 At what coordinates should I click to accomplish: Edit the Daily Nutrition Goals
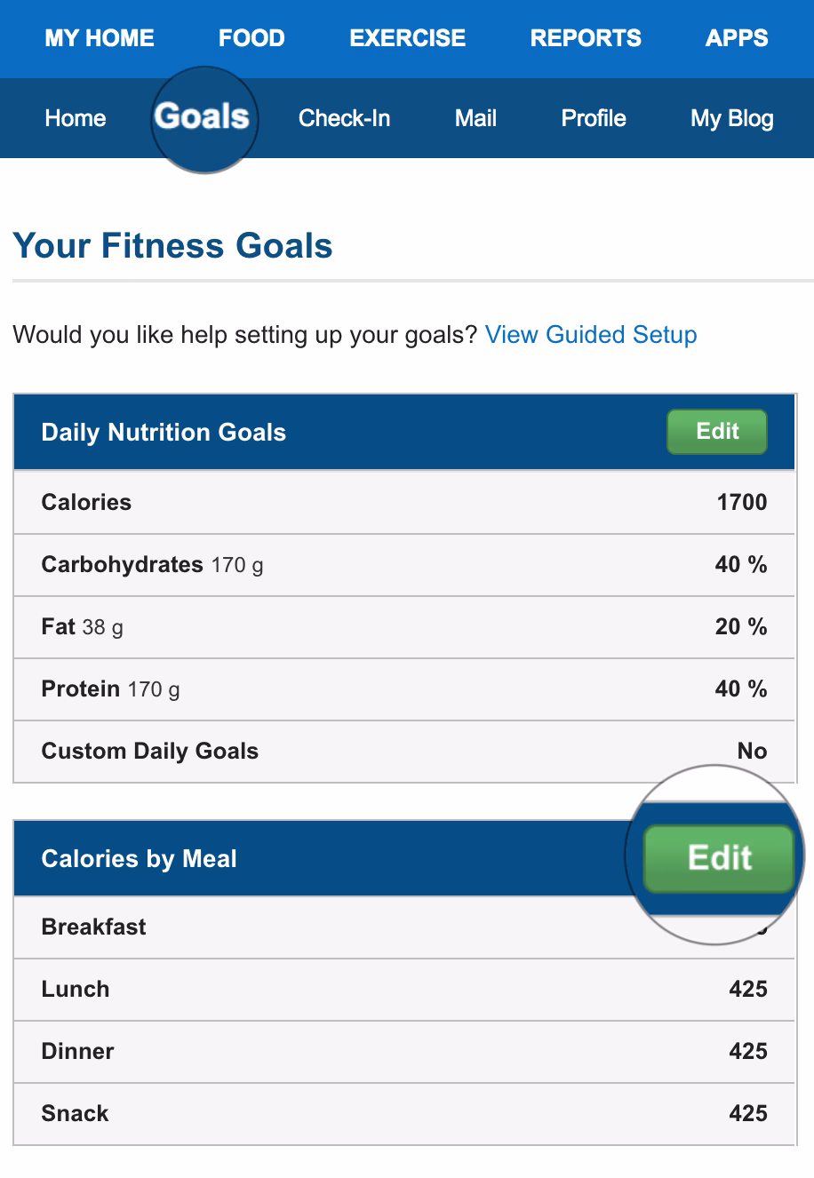pyautogui.click(x=717, y=432)
